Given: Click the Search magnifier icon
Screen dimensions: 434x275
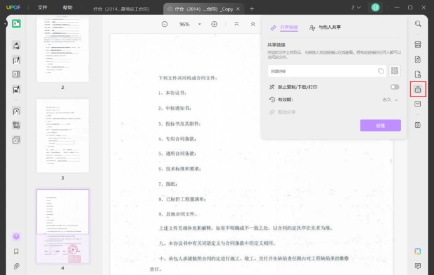Looking at the screenshot, I should (x=418, y=24).
